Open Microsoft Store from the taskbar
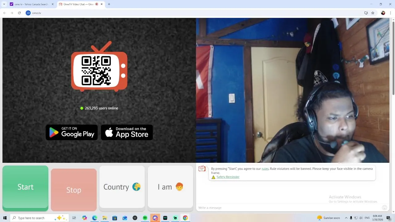 (x=114, y=218)
